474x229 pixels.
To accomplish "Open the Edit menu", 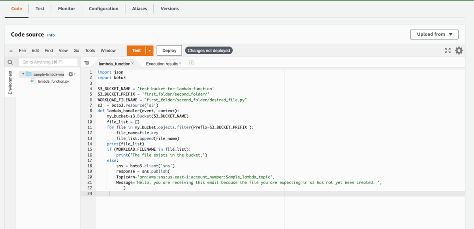I will point(35,51).
